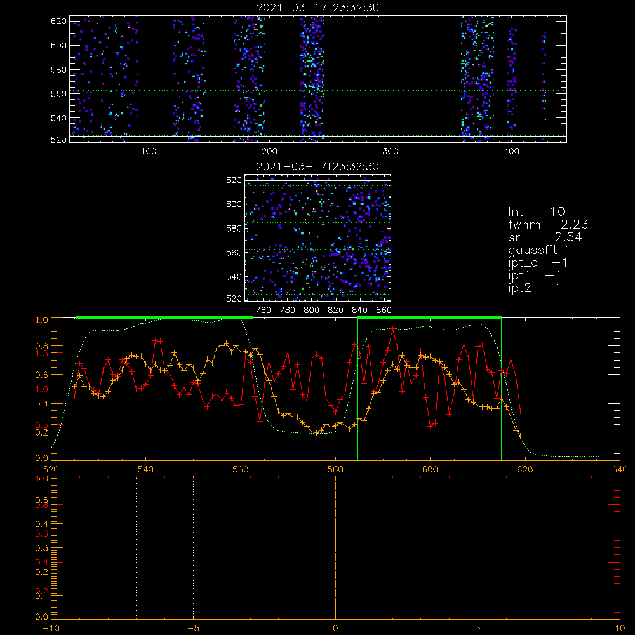Click the top plot title 2021-03-17T23:32:30
Image resolution: width=635 pixels, height=635 pixels.
(317, 8)
